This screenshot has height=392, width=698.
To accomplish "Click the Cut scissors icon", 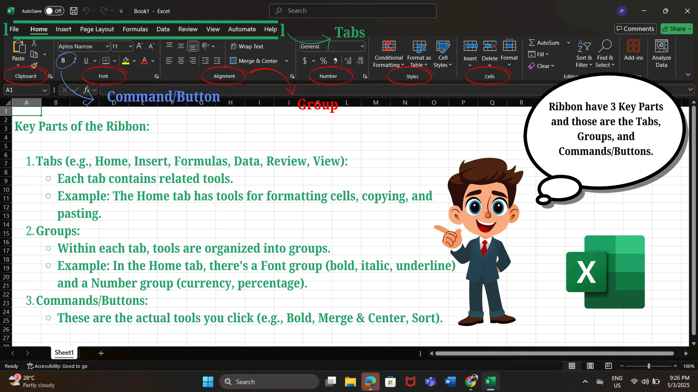I will point(34,43).
